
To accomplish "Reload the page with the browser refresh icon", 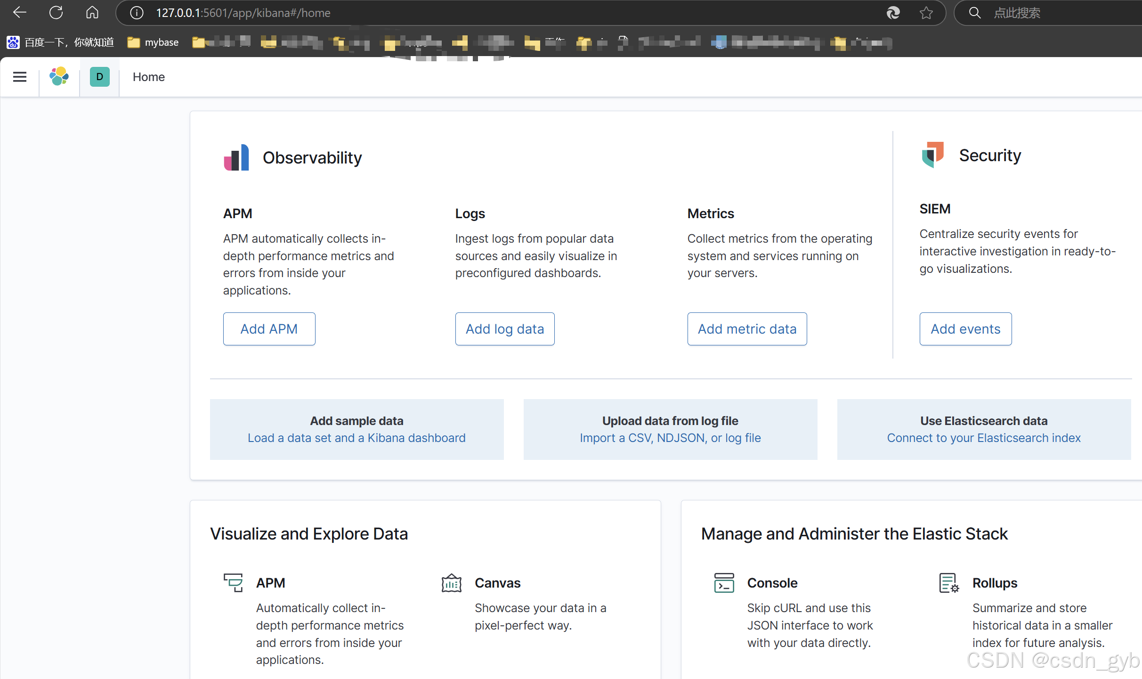I will (56, 13).
